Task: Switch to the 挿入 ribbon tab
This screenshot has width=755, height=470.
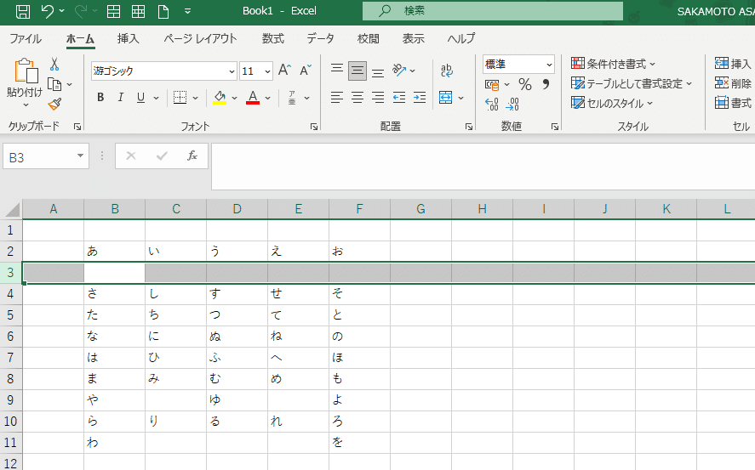Action: pos(128,38)
